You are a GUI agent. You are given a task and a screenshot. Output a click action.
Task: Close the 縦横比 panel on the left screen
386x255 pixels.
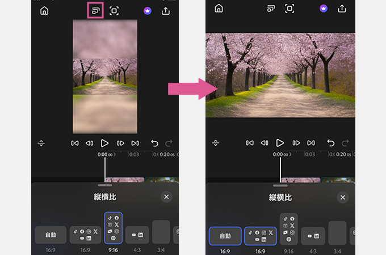(x=166, y=197)
